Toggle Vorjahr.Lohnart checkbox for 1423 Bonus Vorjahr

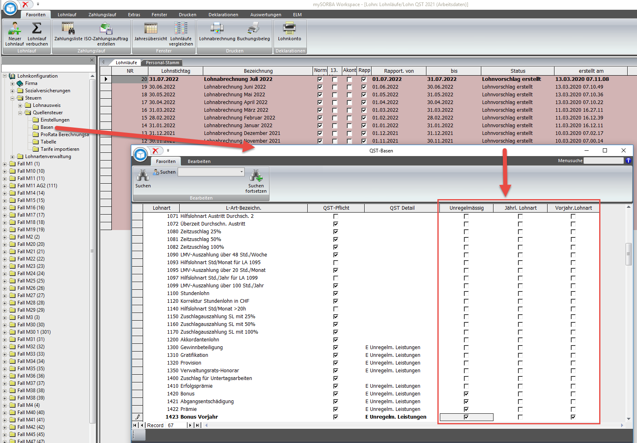click(573, 417)
